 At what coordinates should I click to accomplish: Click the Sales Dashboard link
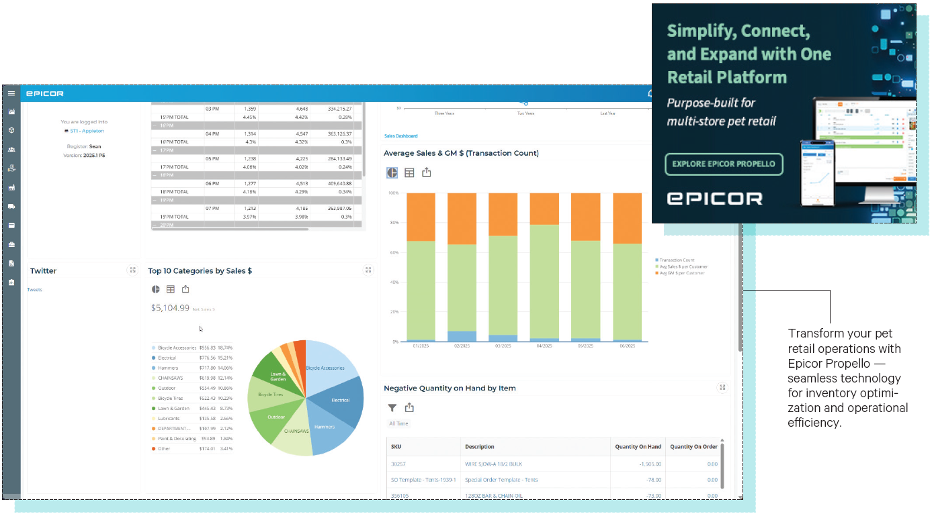point(400,136)
